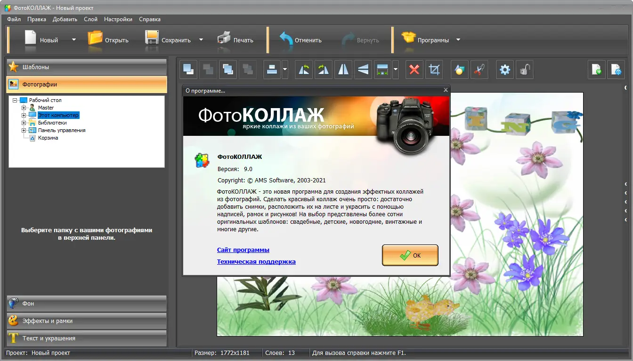Open the Эффекты и рамки panel
The width and height of the screenshot is (633, 361).
pos(87,321)
